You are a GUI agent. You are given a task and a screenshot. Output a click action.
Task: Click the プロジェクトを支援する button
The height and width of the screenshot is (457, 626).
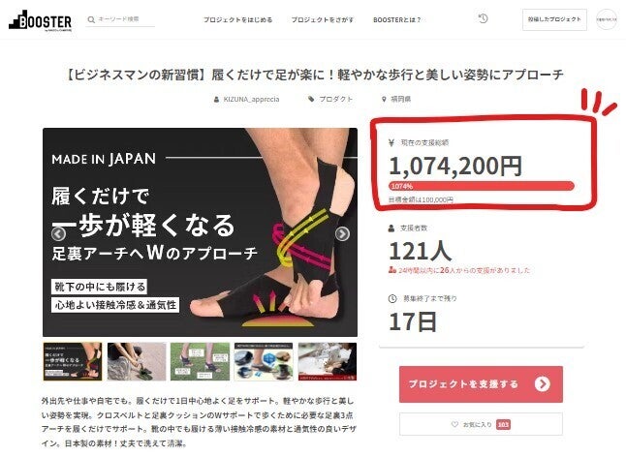[481, 384]
